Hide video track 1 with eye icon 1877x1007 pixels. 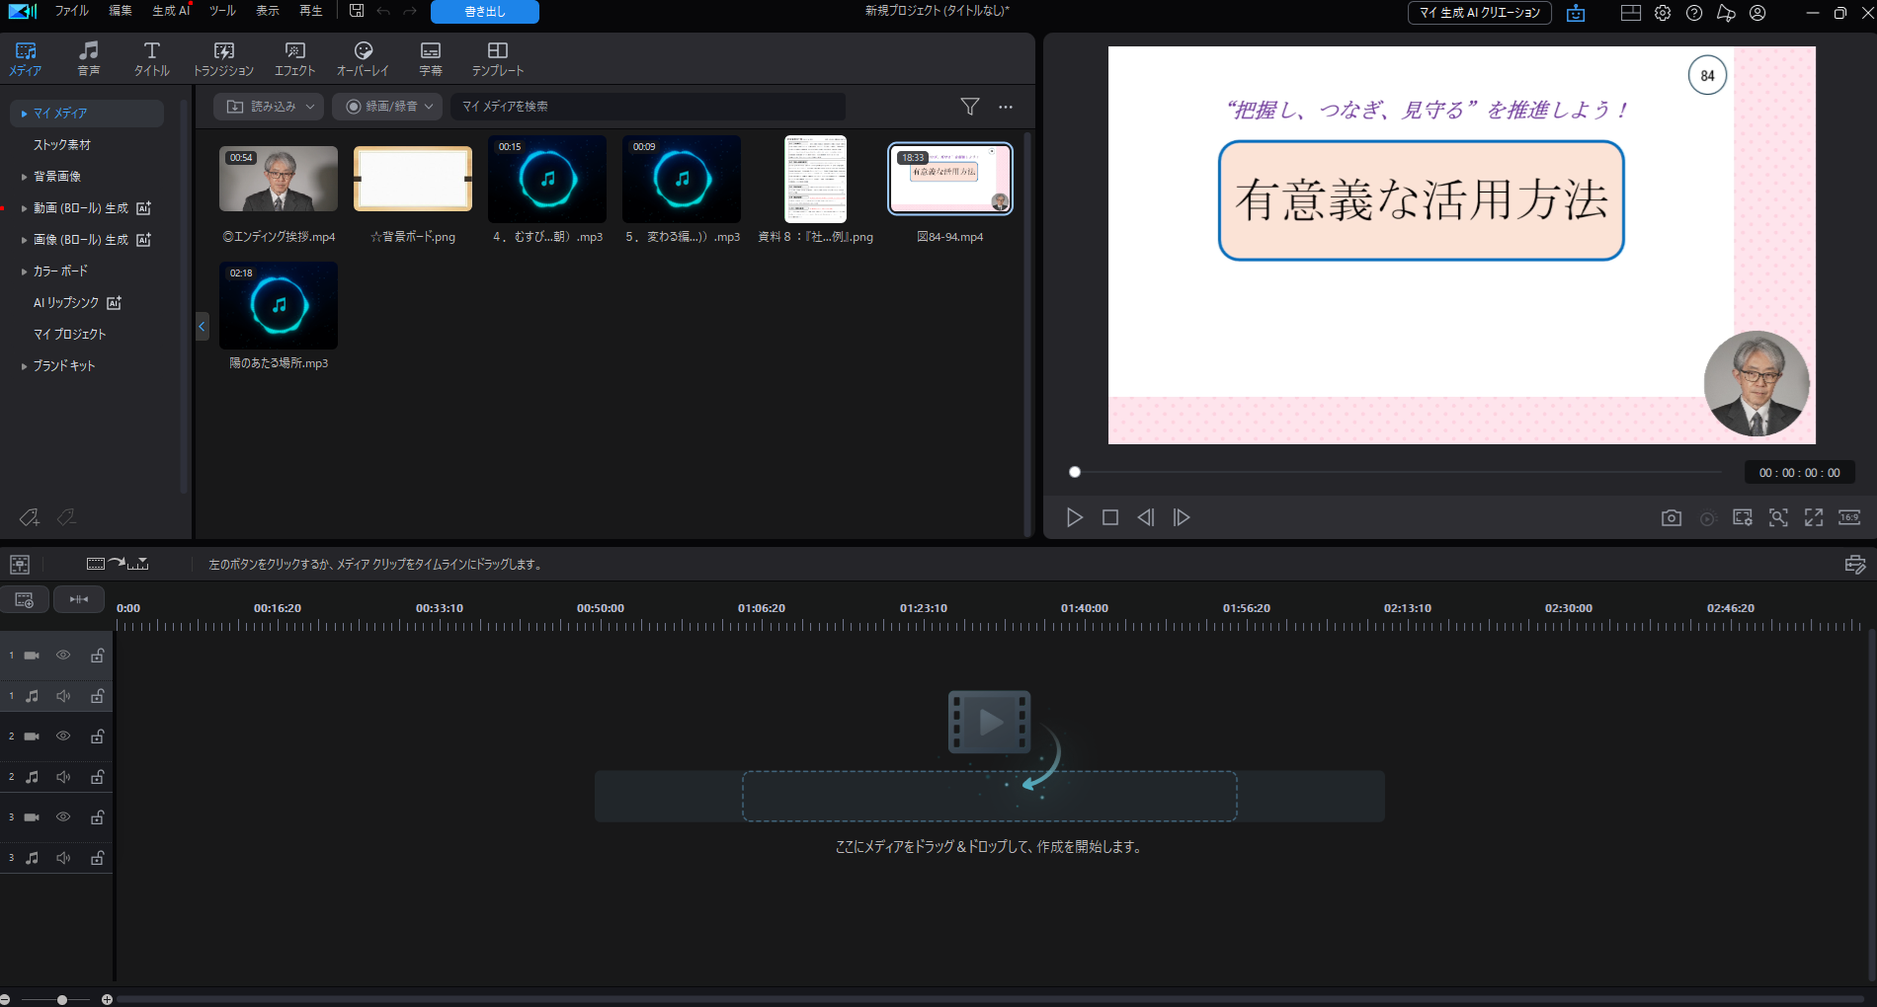(63, 656)
